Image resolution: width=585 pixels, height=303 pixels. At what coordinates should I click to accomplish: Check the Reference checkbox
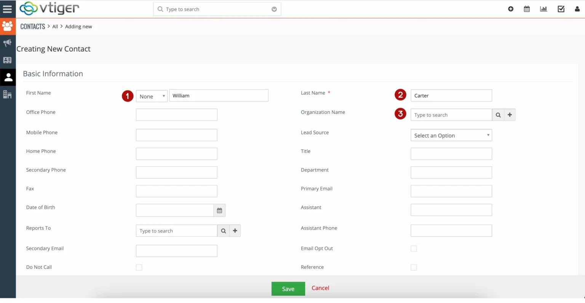coord(414,267)
